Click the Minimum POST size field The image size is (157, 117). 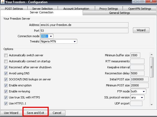139,85
